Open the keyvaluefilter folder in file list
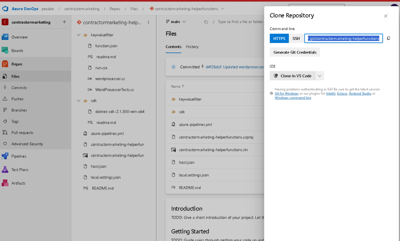The height and width of the screenshot is (241, 400). (x=190, y=99)
